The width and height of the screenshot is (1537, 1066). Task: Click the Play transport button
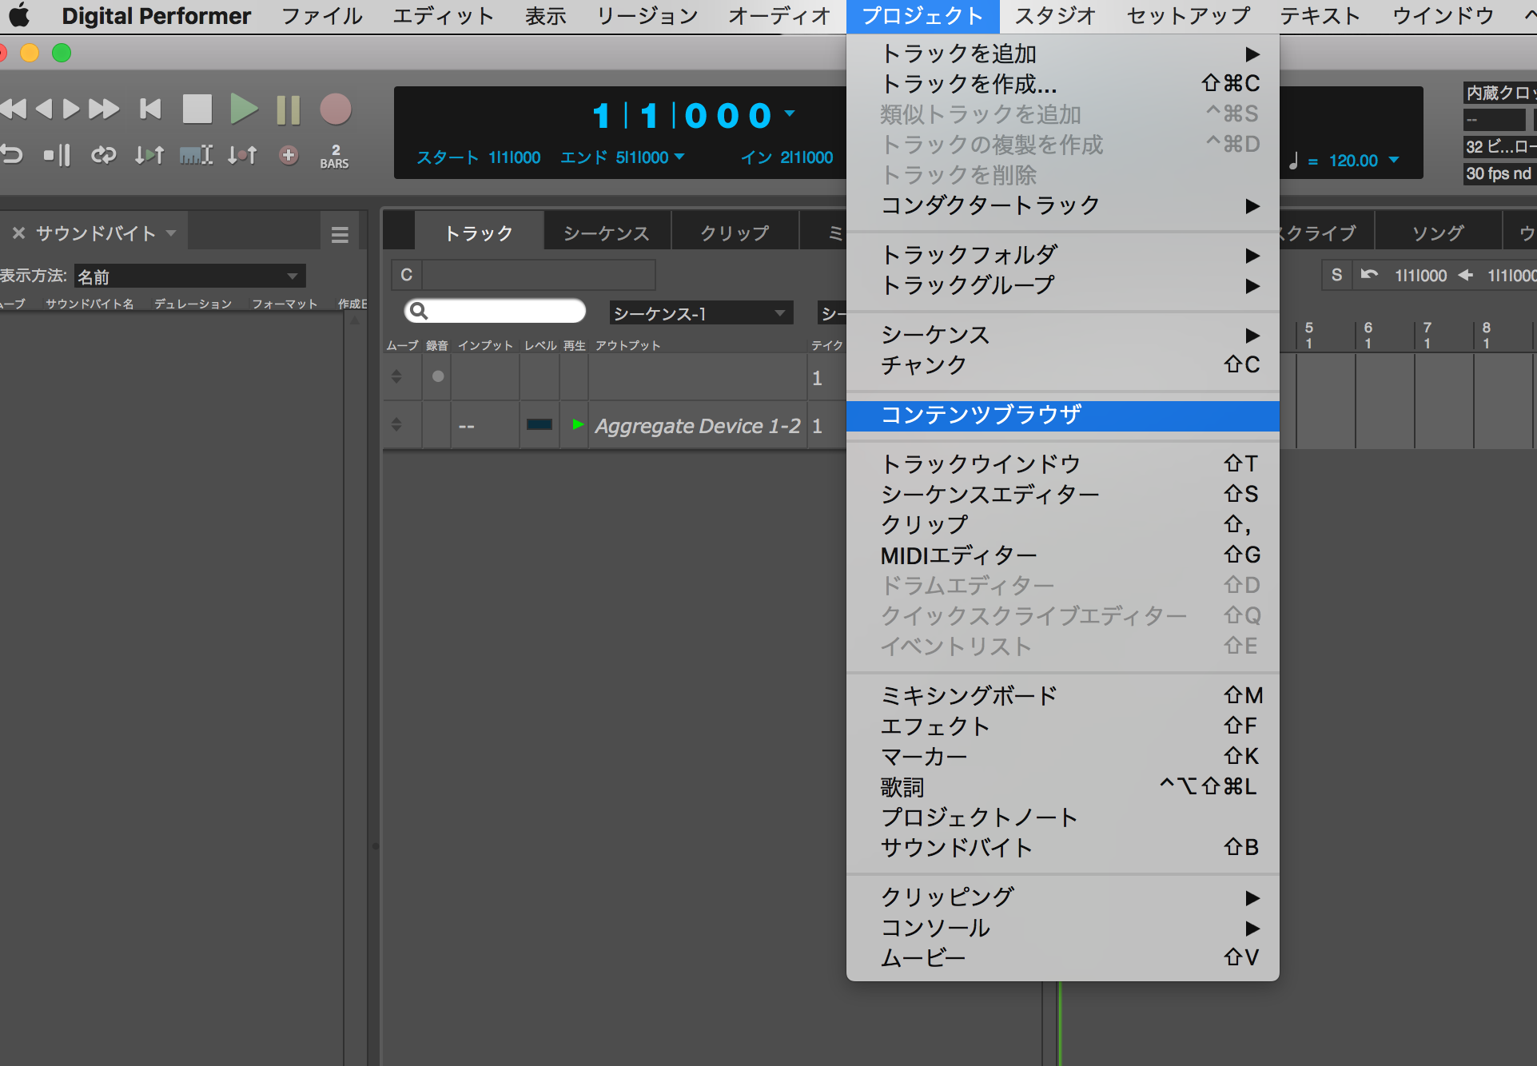pos(244,109)
